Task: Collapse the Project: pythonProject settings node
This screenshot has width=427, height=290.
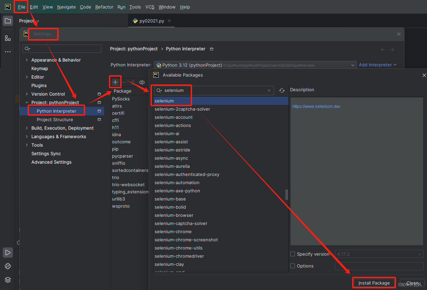Action: pos(27,102)
